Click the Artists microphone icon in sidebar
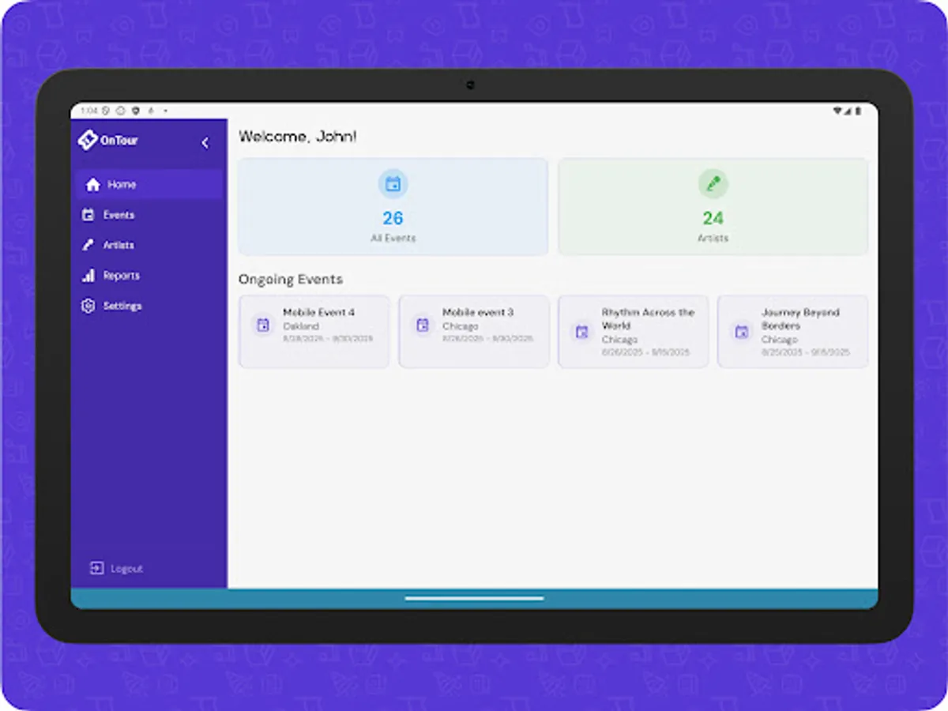The height and width of the screenshot is (711, 948). tap(89, 245)
